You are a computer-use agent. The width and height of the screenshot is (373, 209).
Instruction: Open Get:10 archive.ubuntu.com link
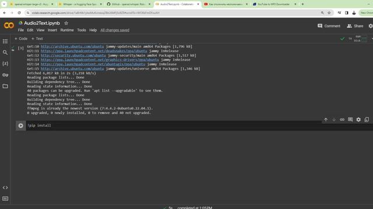click(x=72, y=46)
